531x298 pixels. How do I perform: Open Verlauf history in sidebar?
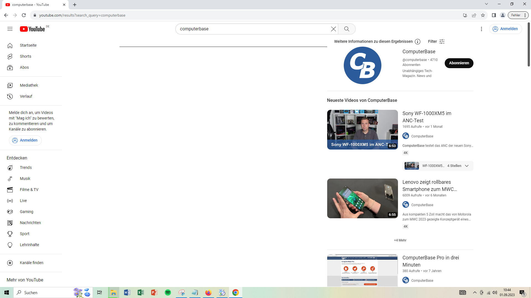(x=26, y=96)
